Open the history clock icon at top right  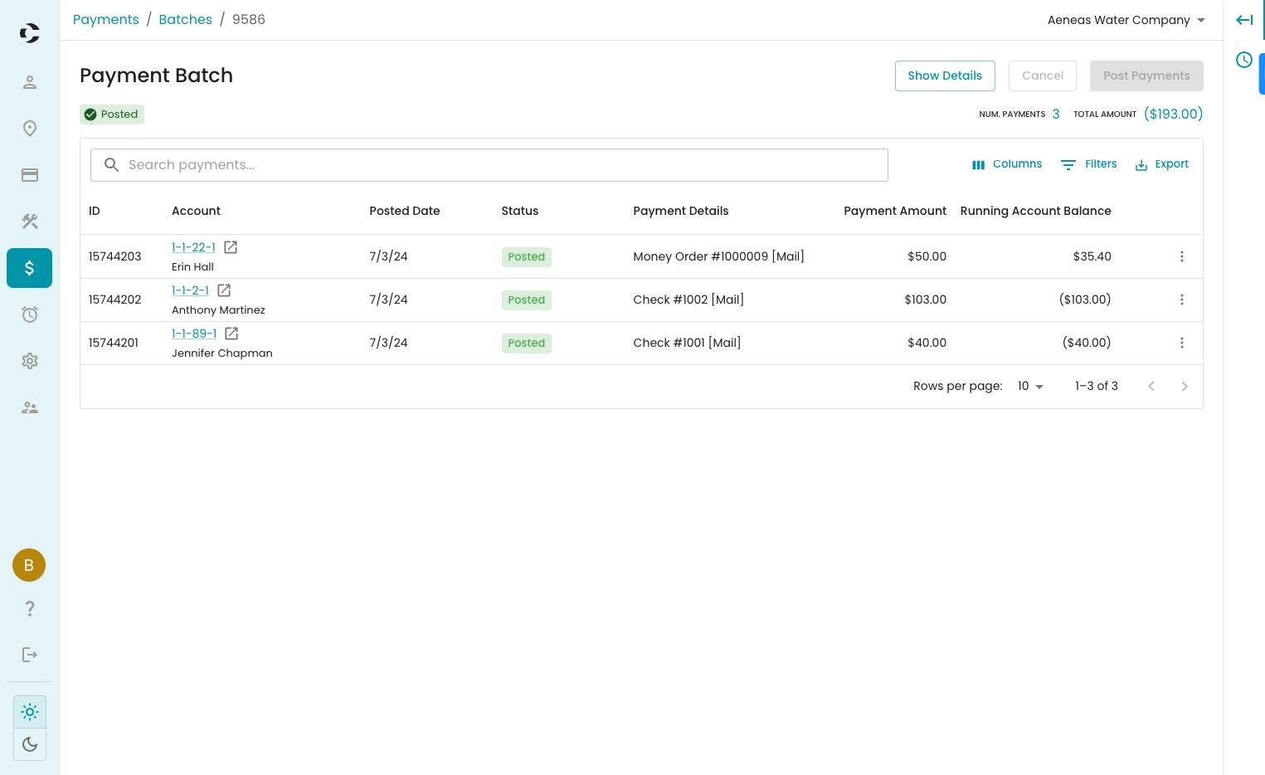(x=1243, y=60)
